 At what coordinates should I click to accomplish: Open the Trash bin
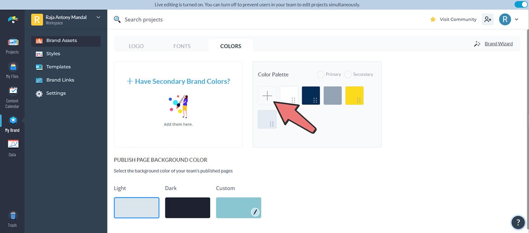pos(12,218)
